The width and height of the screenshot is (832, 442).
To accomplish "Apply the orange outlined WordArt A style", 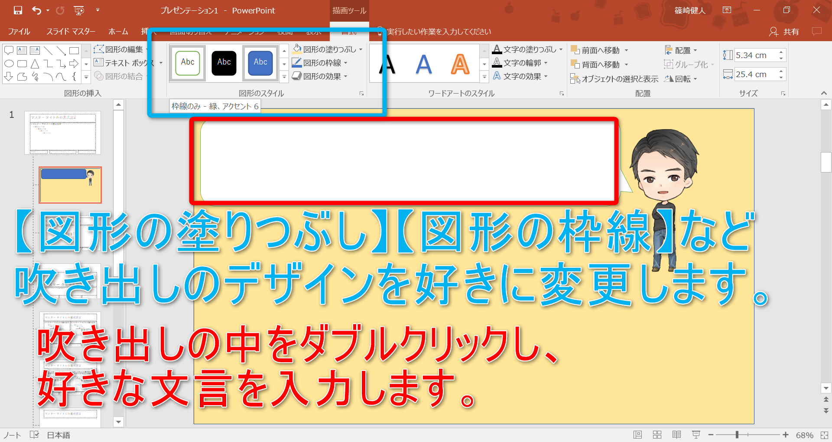I will click(460, 65).
